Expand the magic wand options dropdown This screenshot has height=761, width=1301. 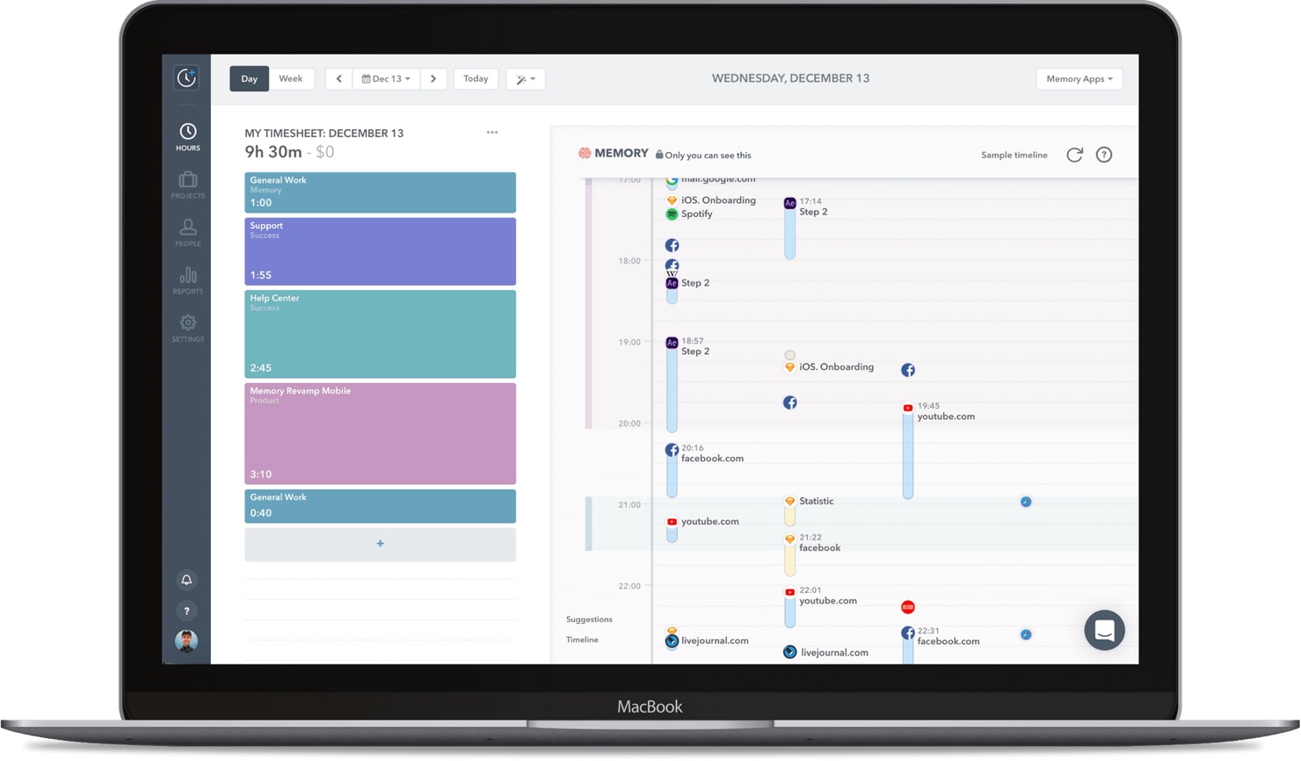[x=525, y=78]
